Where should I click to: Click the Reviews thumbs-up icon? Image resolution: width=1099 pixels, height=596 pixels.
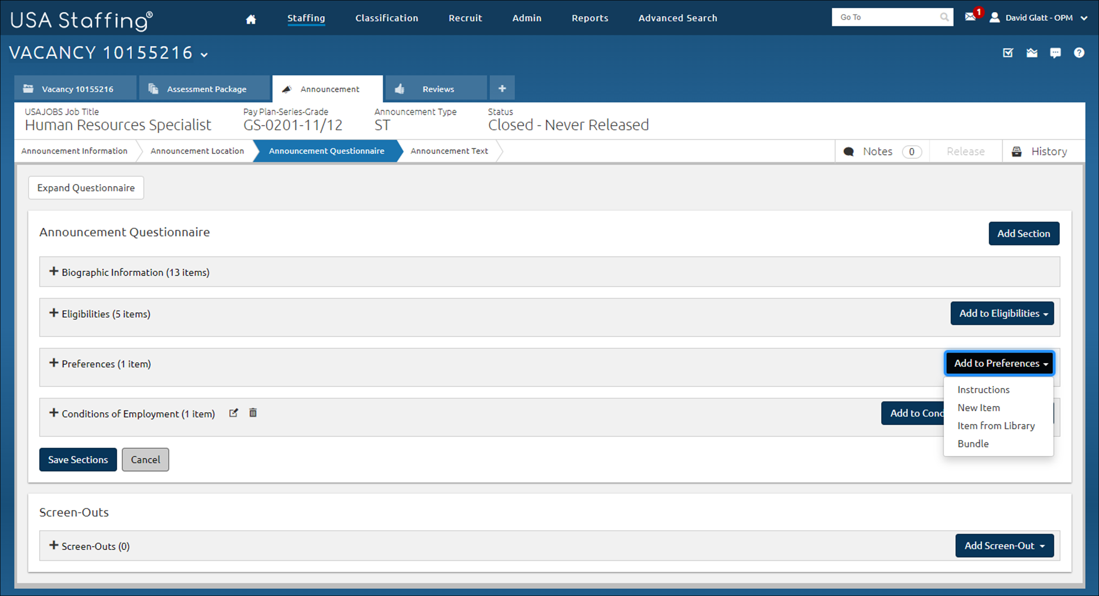pos(399,89)
